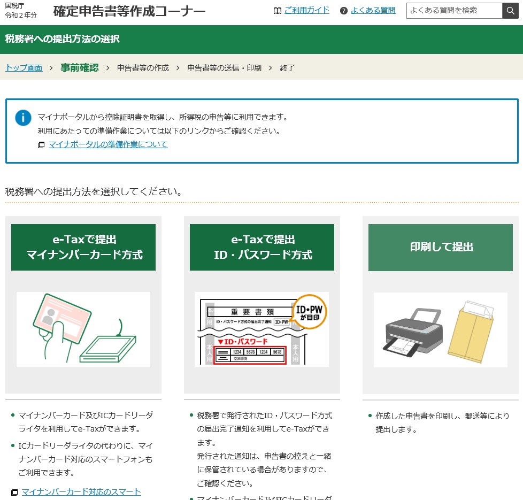Click the search magnifier icon button

510,11
